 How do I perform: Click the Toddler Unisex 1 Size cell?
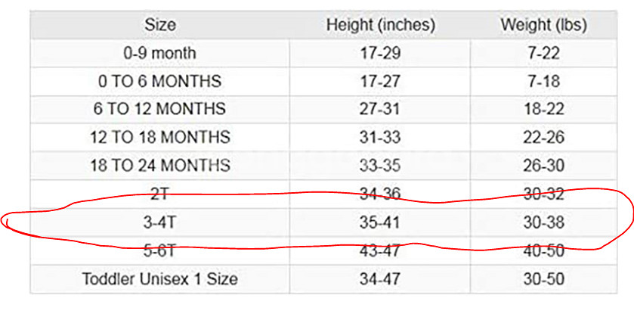tap(159, 279)
